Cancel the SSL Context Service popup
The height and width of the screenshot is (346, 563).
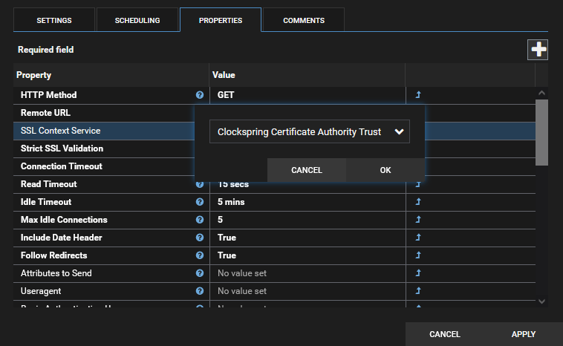point(307,170)
